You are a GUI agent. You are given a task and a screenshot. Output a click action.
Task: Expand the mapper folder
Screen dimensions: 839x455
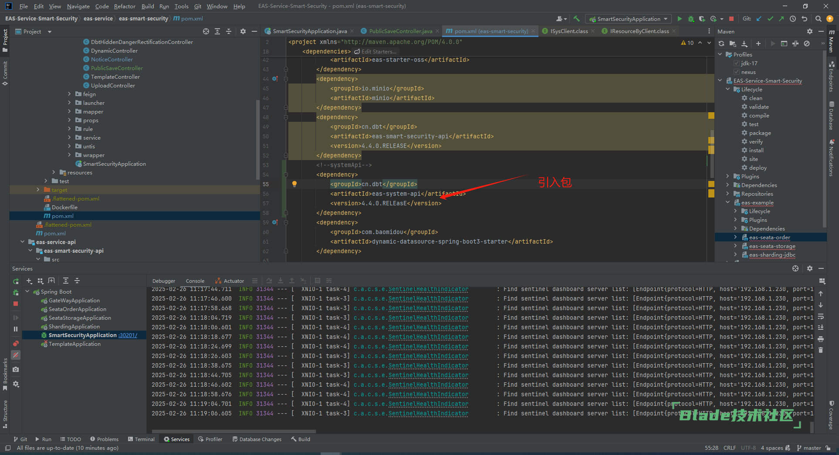click(x=69, y=111)
